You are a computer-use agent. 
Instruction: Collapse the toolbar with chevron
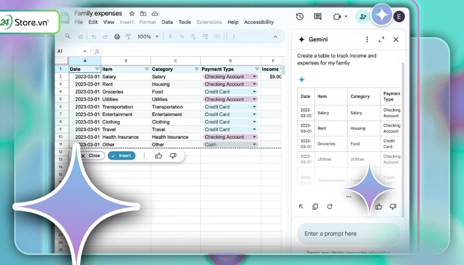275,37
